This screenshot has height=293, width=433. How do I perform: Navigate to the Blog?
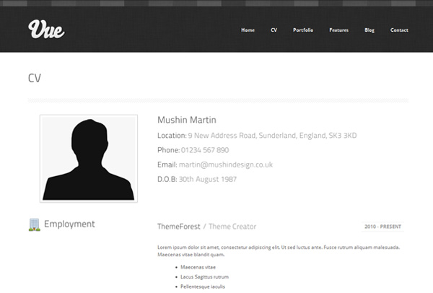(369, 30)
